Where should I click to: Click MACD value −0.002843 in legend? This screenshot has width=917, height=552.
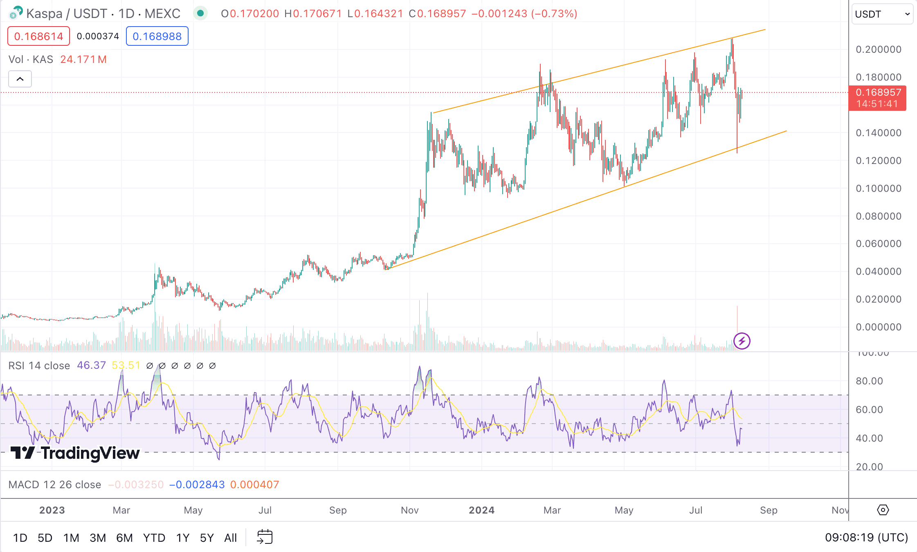(x=197, y=485)
